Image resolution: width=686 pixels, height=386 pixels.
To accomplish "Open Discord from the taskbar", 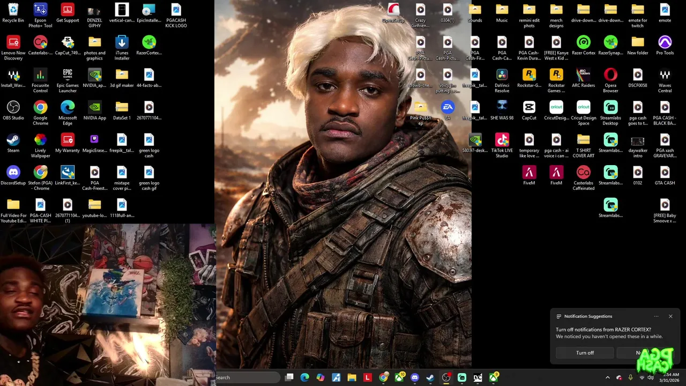I will coord(414,377).
